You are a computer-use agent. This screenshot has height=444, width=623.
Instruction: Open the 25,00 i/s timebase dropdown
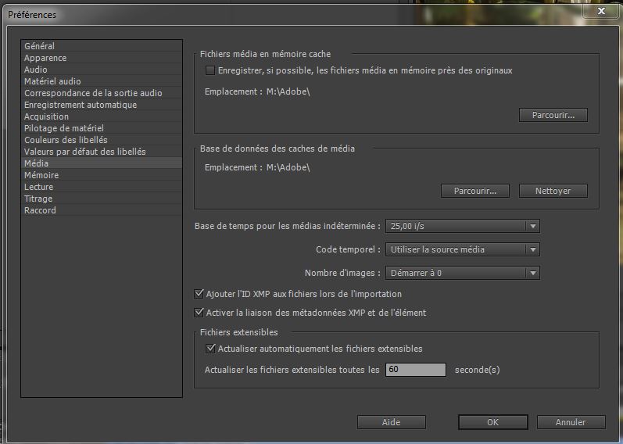pyautogui.click(x=463, y=226)
